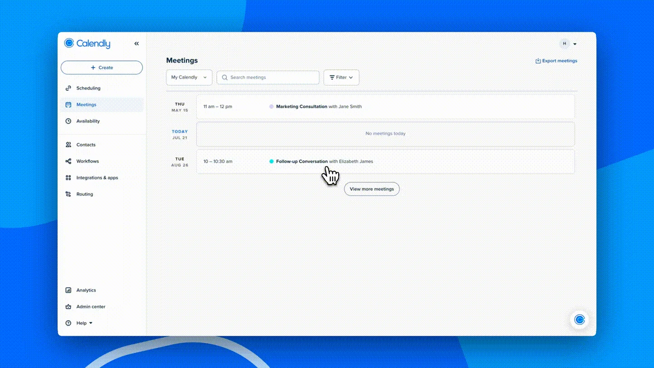The width and height of the screenshot is (654, 368).
Task: Open the My Calendly dropdown
Action: pyautogui.click(x=189, y=77)
